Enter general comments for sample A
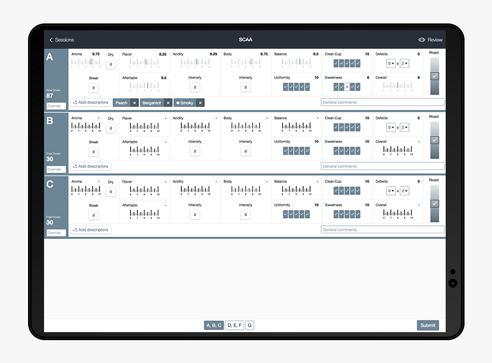The image size is (492, 363). tap(383, 102)
